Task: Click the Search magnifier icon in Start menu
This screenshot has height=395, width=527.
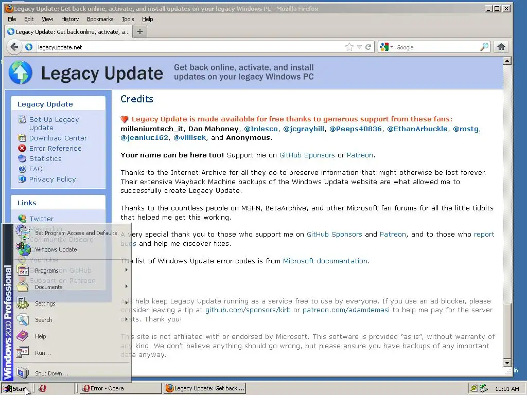Action: tap(23, 320)
